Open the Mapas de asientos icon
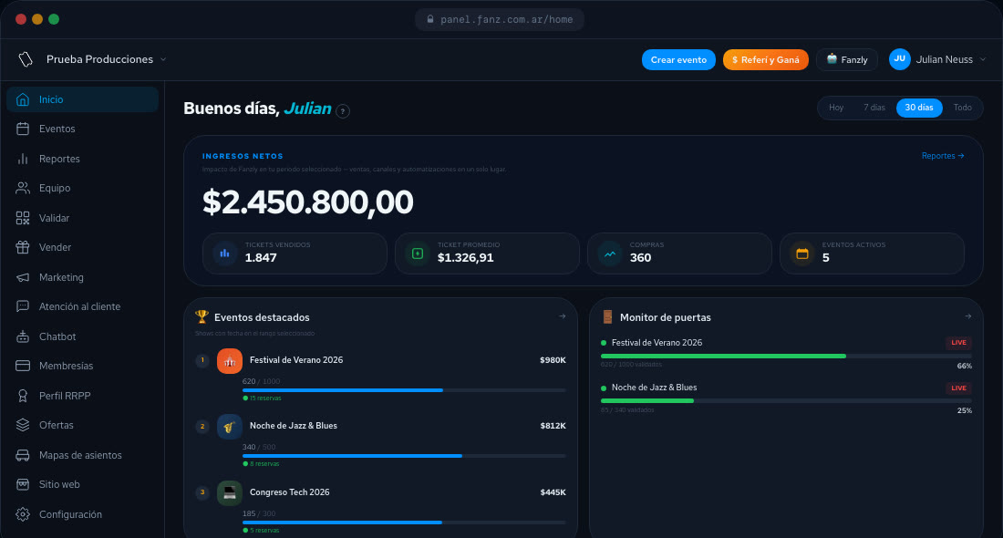Viewport: 1003px width, 538px height. (x=23, y=455)
